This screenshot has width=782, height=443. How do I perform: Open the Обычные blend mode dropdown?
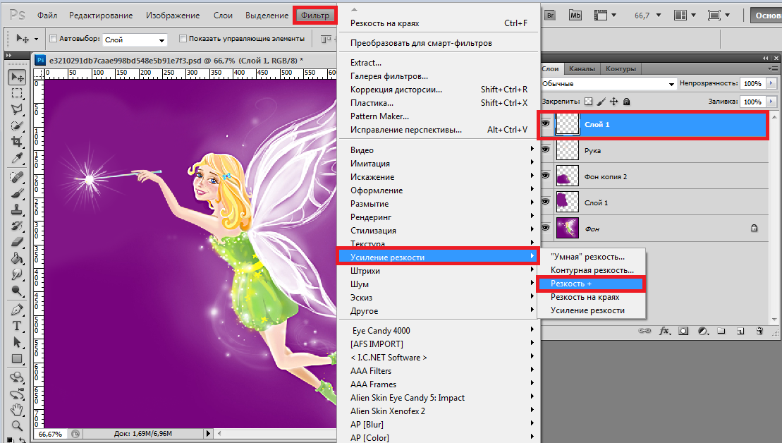pyautogui.click(x=608, y=83)
